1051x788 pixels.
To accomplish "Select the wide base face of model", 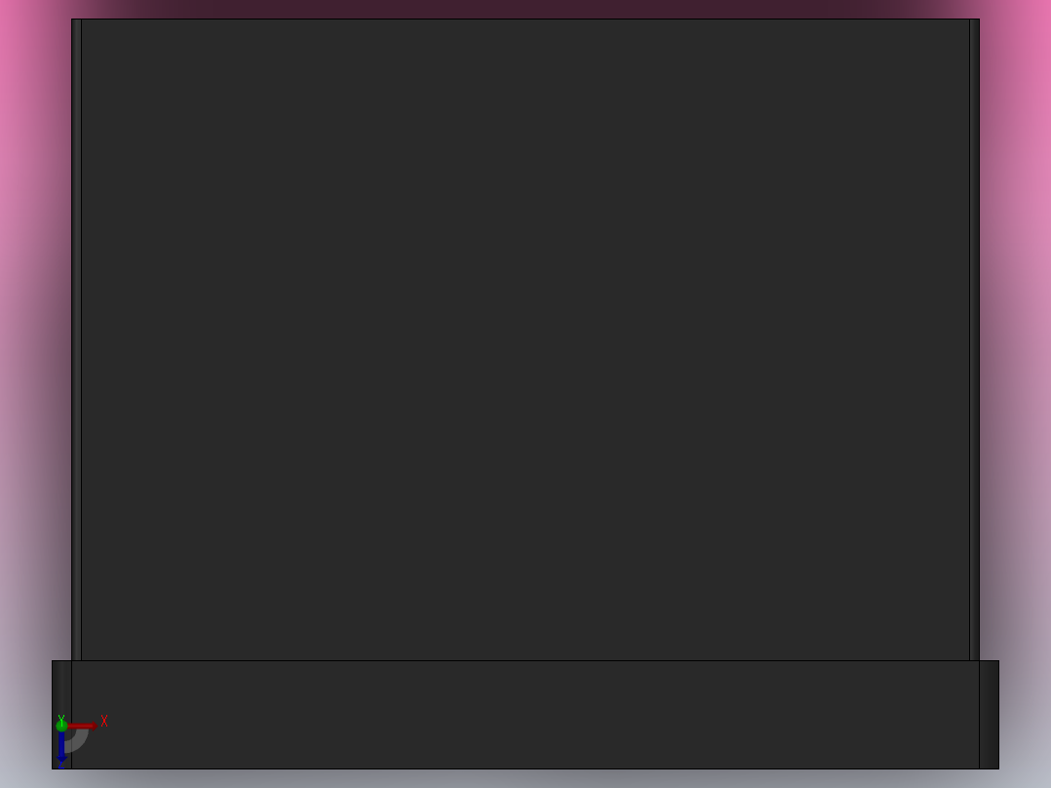I will click(525, 715).
